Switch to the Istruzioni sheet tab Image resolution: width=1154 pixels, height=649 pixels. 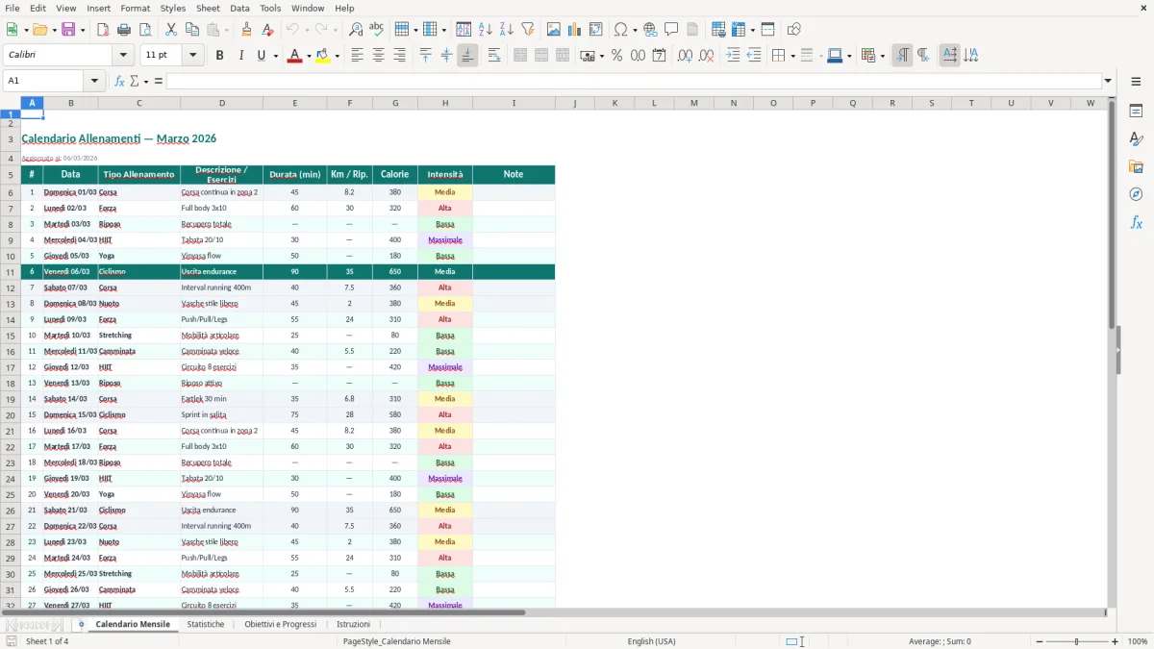[x=353, y=625]
